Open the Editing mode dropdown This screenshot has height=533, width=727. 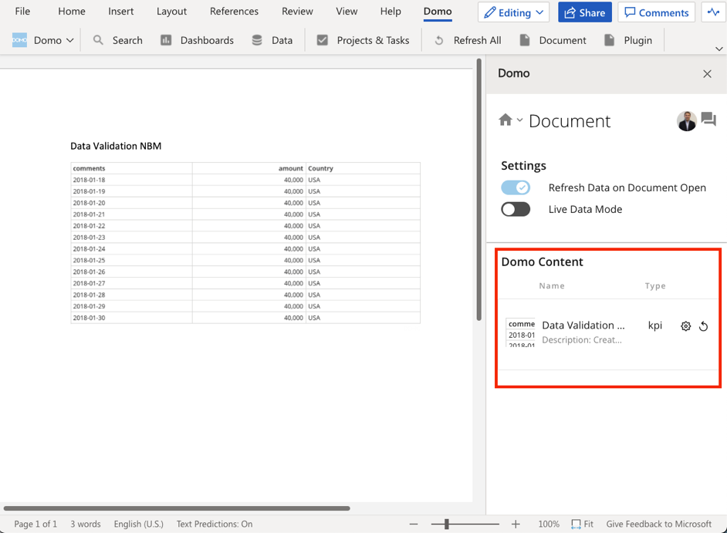[513, 12]
